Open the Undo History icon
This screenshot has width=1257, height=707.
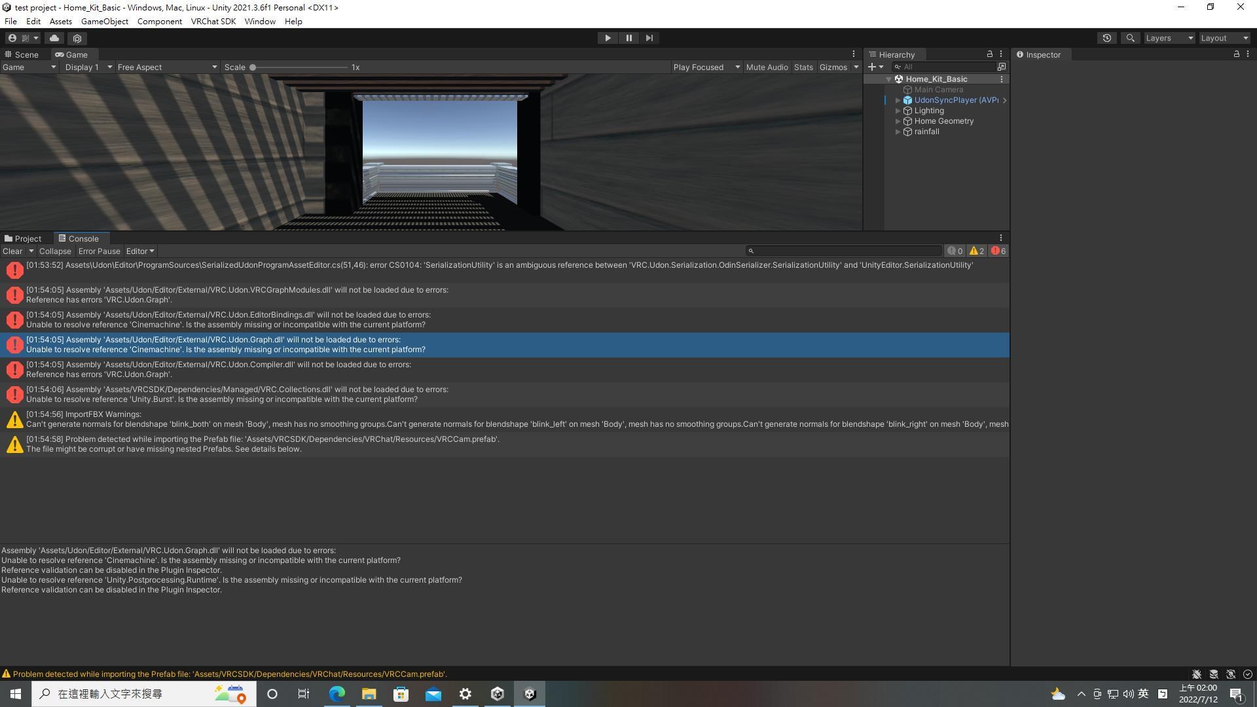pos(1107,38)
